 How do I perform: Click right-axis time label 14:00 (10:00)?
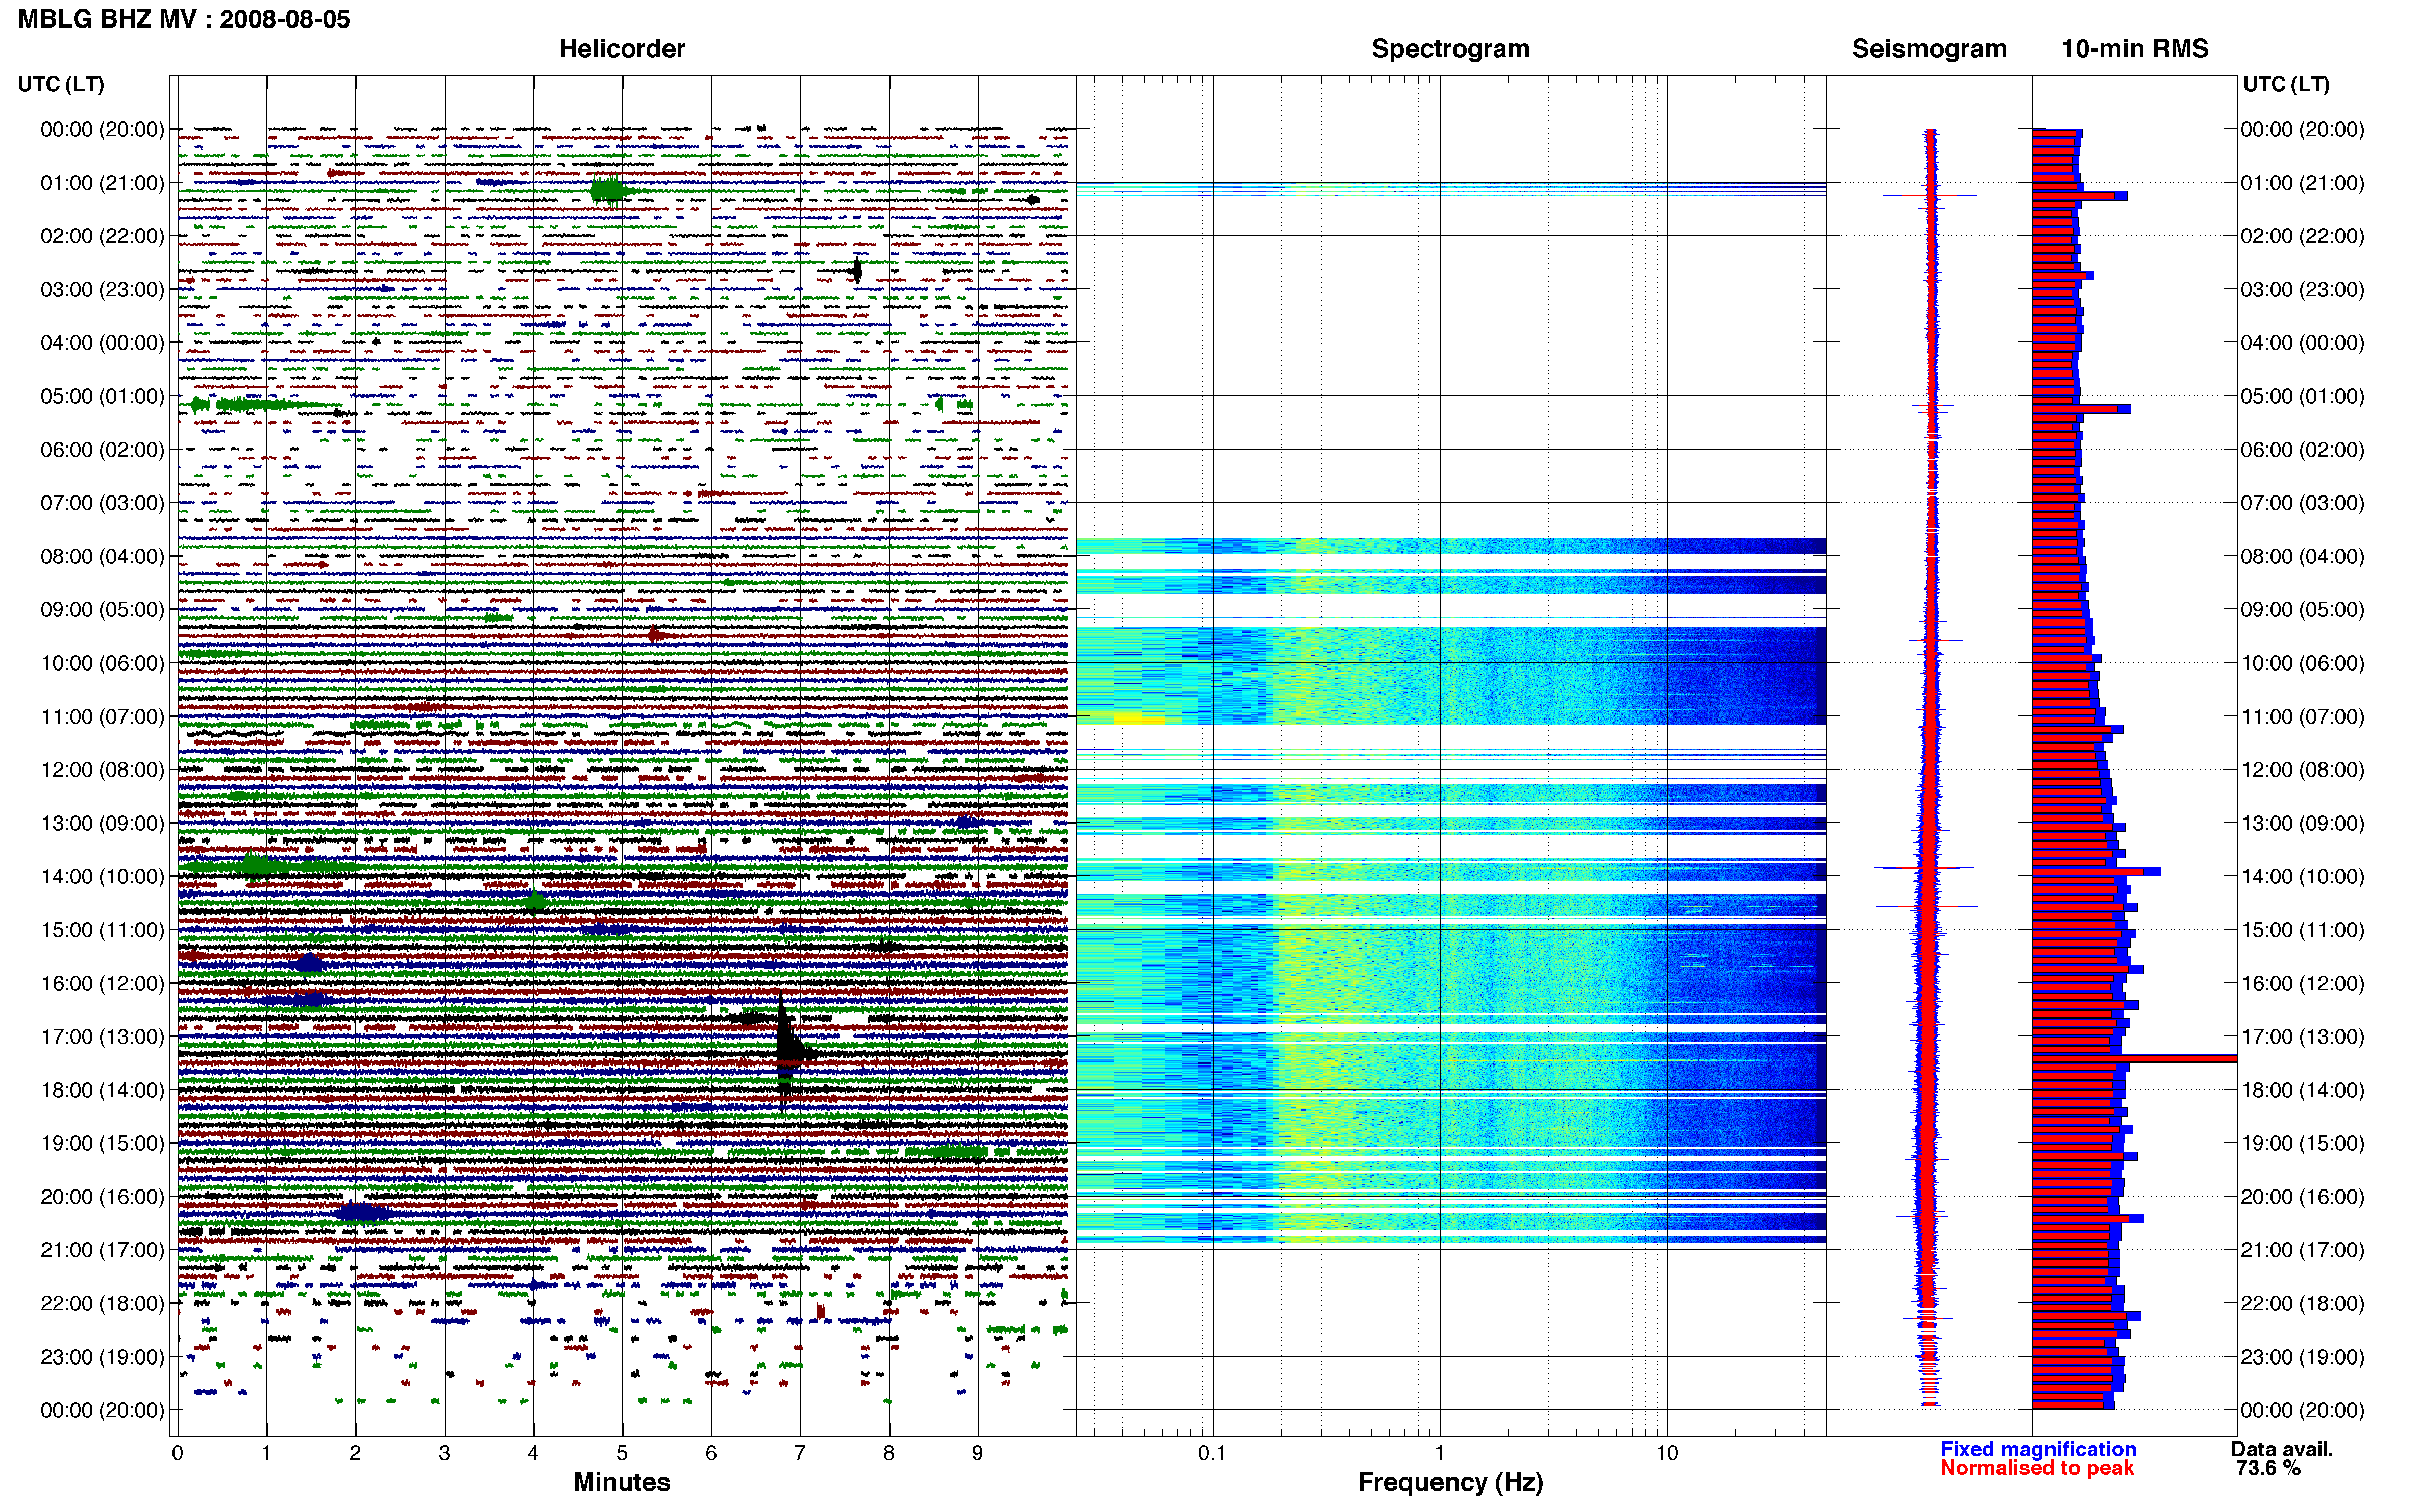pyautogui.click(x=2302, y=877)
